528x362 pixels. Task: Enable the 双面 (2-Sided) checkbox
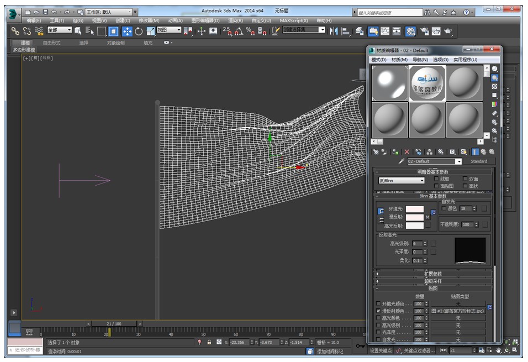coord(465,179)
